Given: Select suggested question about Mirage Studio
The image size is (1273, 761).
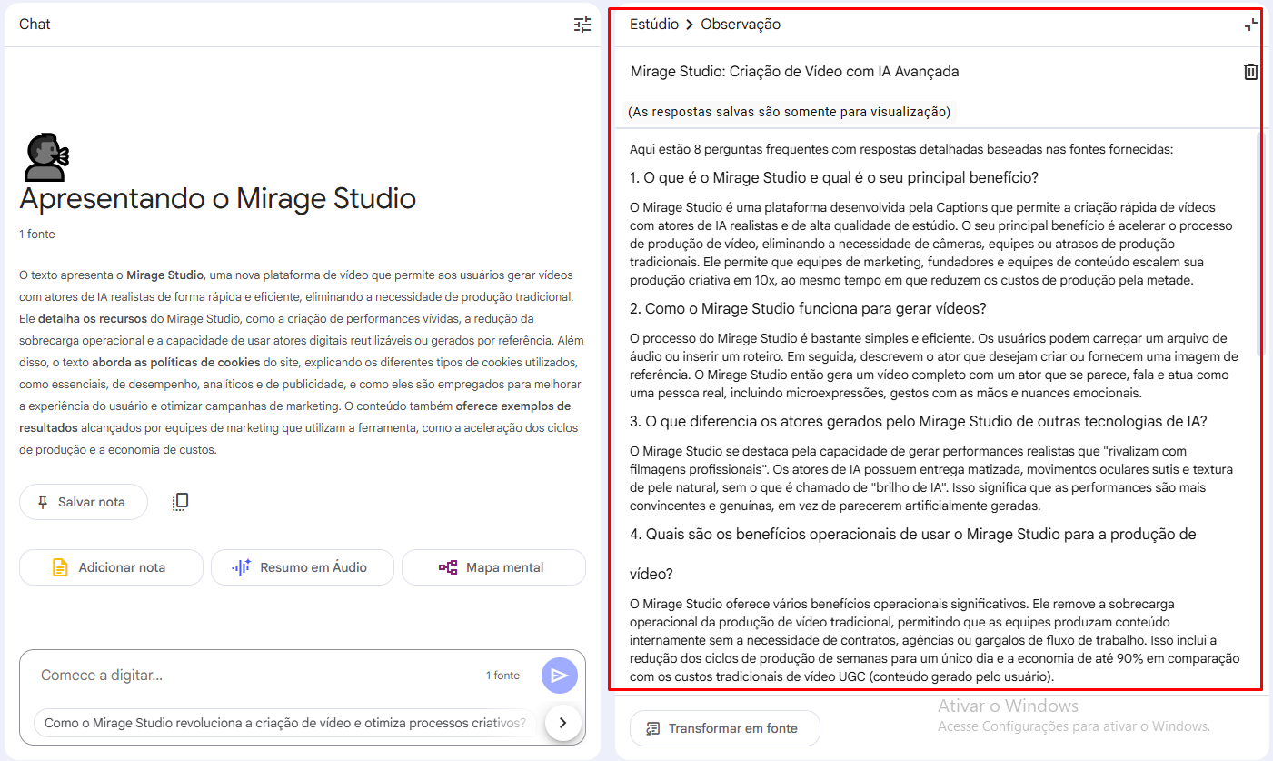Looking at the screenshot, I should click(x=284, y=724).
